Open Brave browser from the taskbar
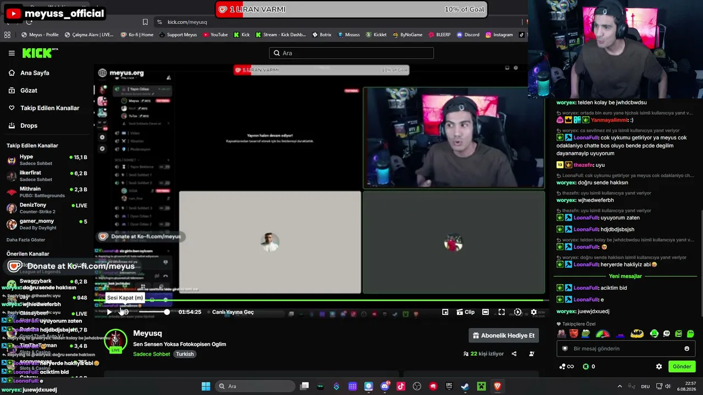Image resolution: width=703 pixels, height=395 pixels. (x=498, y=386)
